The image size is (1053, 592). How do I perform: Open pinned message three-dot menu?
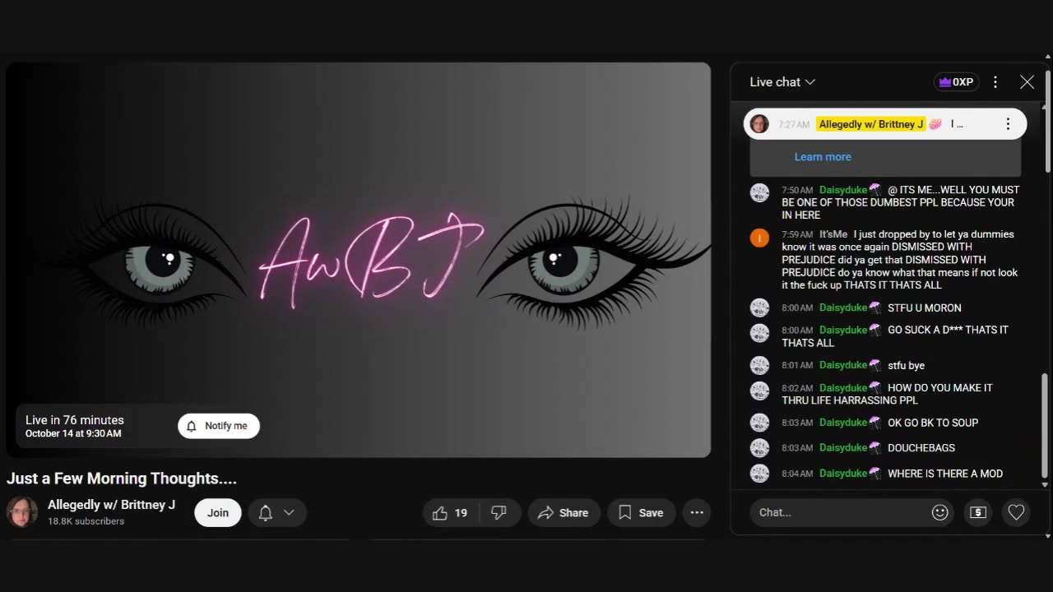[x=1008, y=124]
